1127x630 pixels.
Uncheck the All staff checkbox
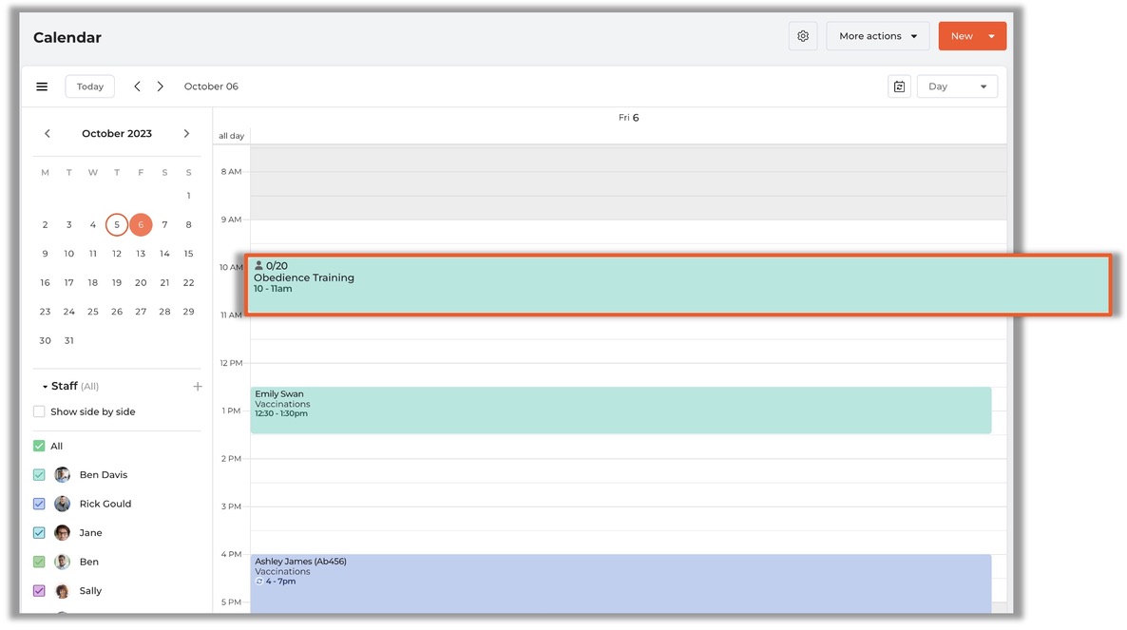click(39, 446)
